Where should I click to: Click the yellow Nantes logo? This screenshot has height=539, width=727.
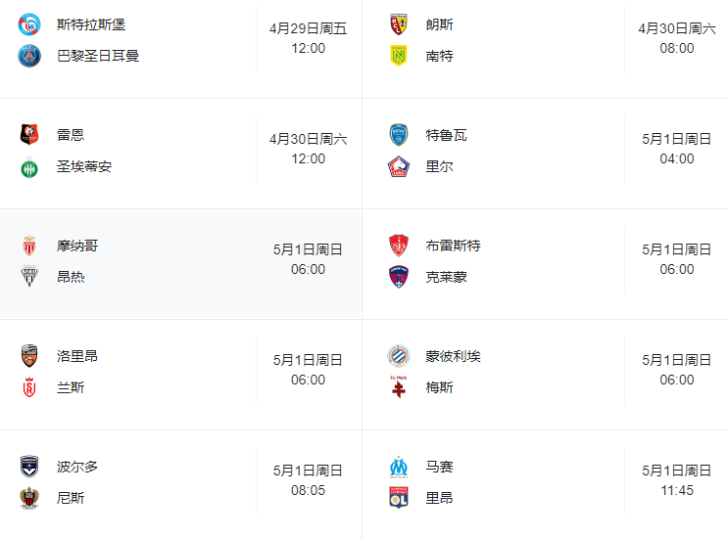[398, 56]
